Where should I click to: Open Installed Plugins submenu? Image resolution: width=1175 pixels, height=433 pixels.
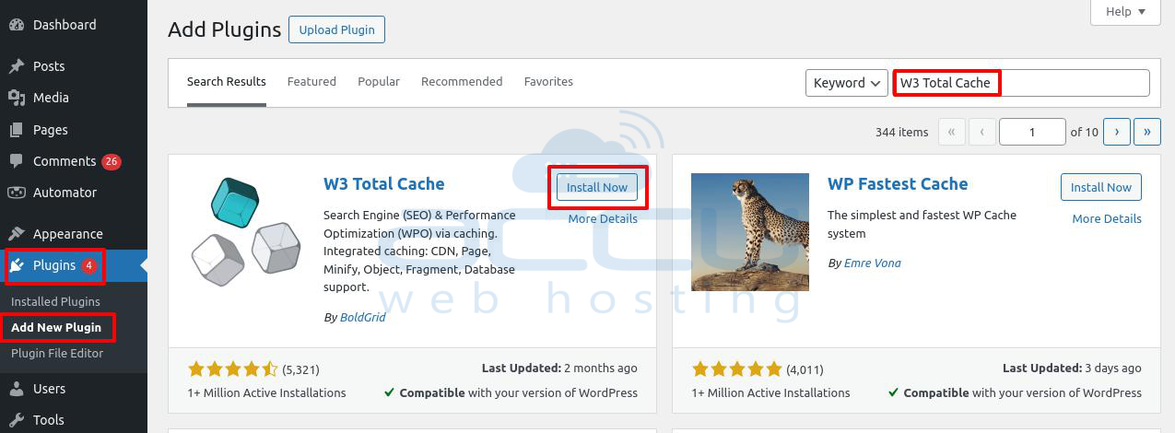55,301
